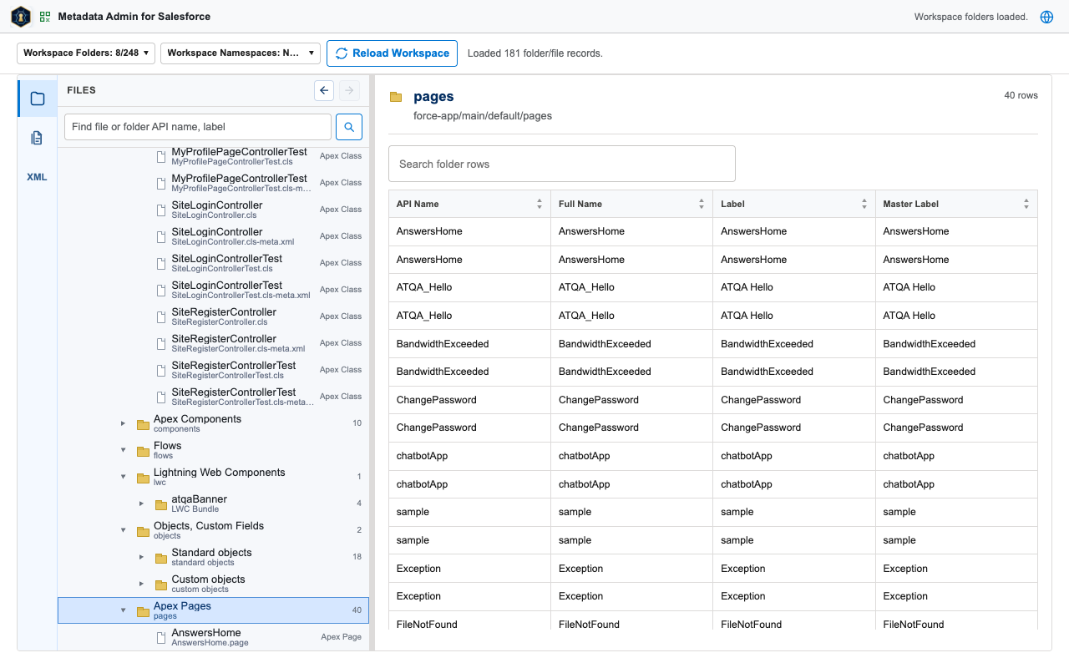Click the first sample Label cell
Image resolution: width=1069 pixels, height=668 pixels.
pyautogui.click(x=794, y=512)
